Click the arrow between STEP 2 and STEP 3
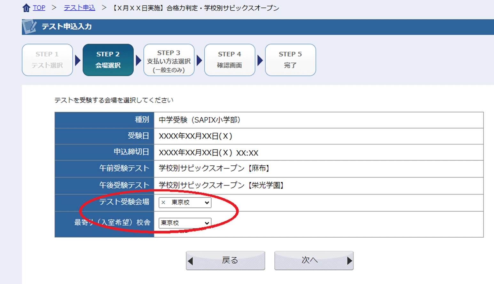Viewport: 494px width, 284px height. pyautogui.click(x=138, y=60)
